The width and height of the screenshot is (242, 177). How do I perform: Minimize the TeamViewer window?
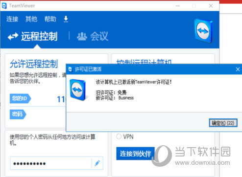[178, 6]
